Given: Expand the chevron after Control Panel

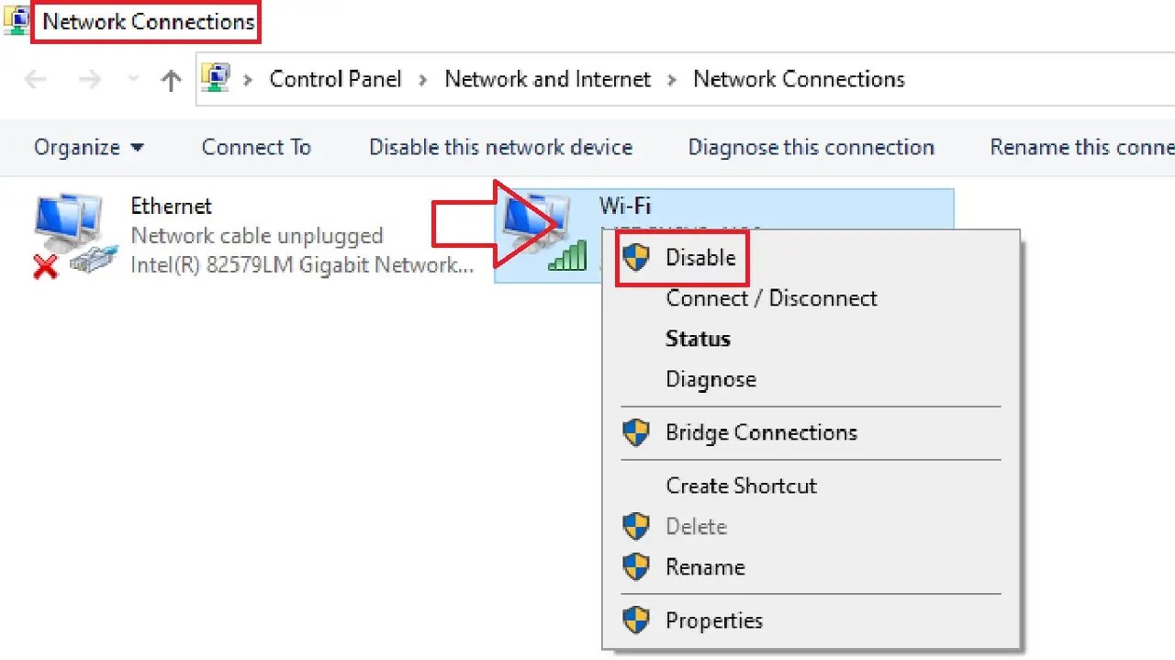Looking at the screenshot, I should 421,80.
